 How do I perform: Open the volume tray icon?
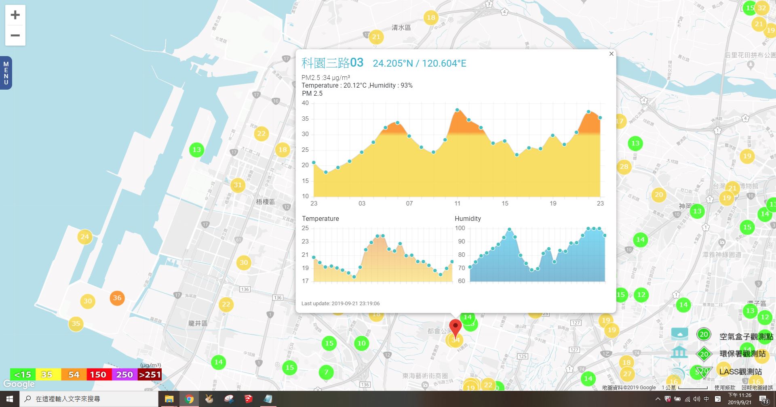(x=697, y=399)
